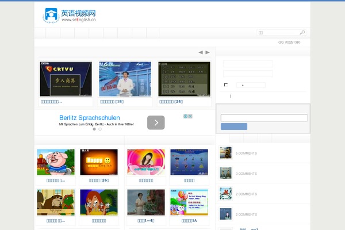
Task: Open the Berlitz Sprachschulen ad headline
Action: [x=90, y=118]
